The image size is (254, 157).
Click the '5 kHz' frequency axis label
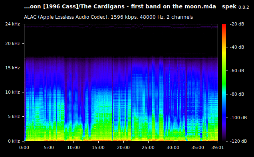14,116
